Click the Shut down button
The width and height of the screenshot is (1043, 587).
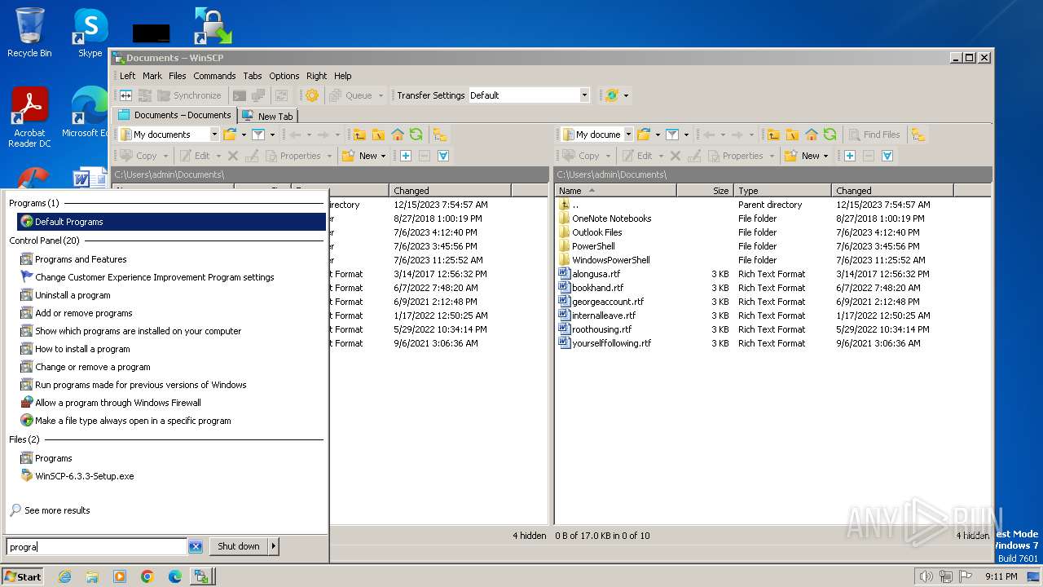239,547
